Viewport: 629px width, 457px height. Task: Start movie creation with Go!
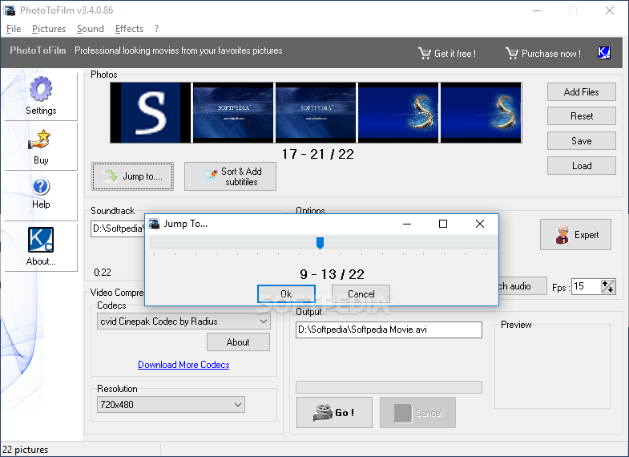click(x=335, y=412)
